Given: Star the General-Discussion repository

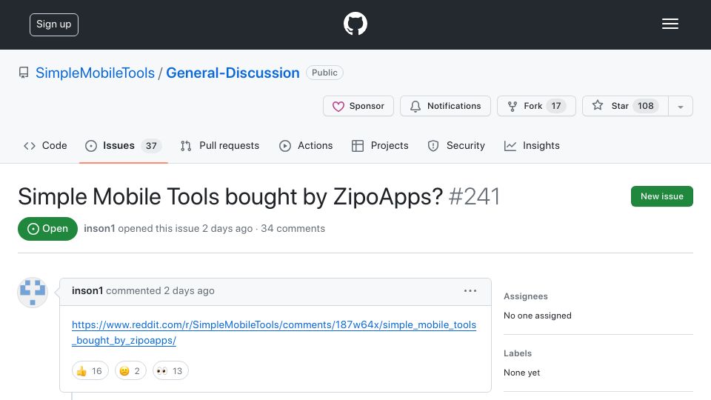Looking at the screenshot, I should [625, 106].
